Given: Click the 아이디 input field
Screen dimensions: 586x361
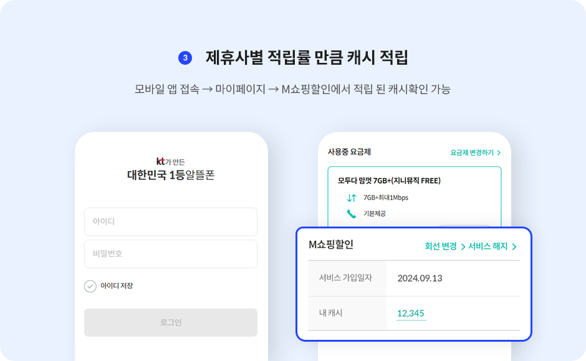Looking at the screenshot, I should [x=171, y=222].
